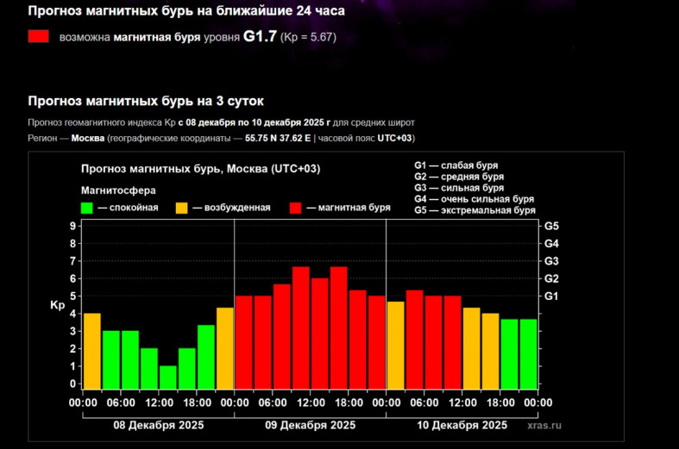Click the shortest green bar on 08 December

pos(168,377)
